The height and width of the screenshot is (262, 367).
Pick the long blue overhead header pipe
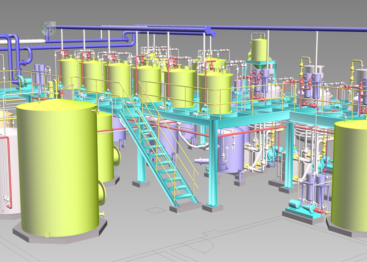coord(275,29)
